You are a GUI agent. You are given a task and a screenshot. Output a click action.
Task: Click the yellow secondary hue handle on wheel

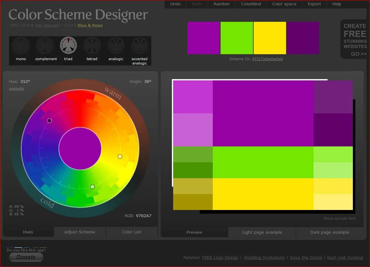[x=120, y=156]
